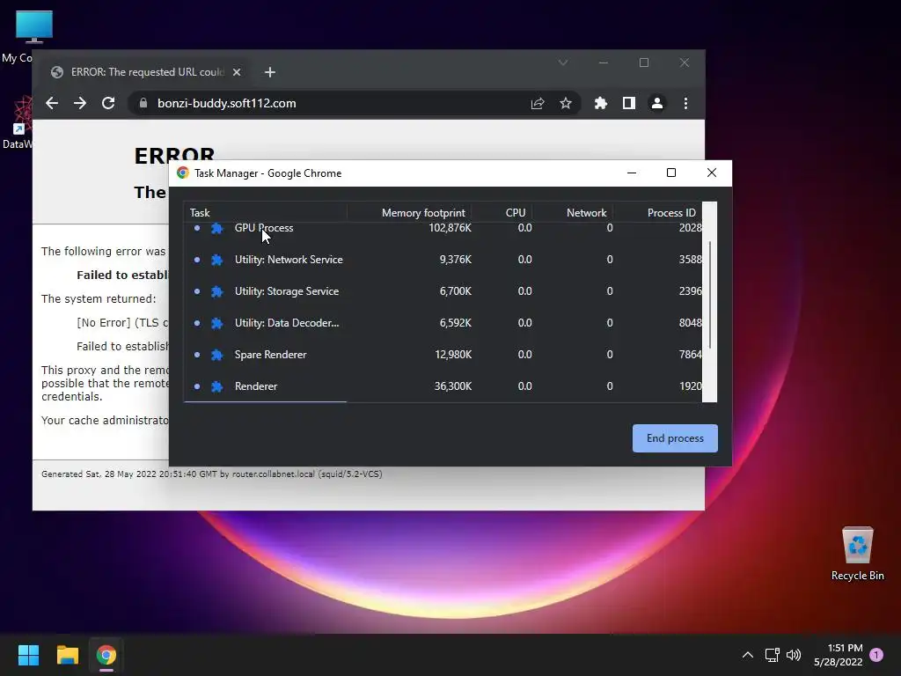
Task: Select Utility: Data Decoder row
Action: (x=443, y=323)
